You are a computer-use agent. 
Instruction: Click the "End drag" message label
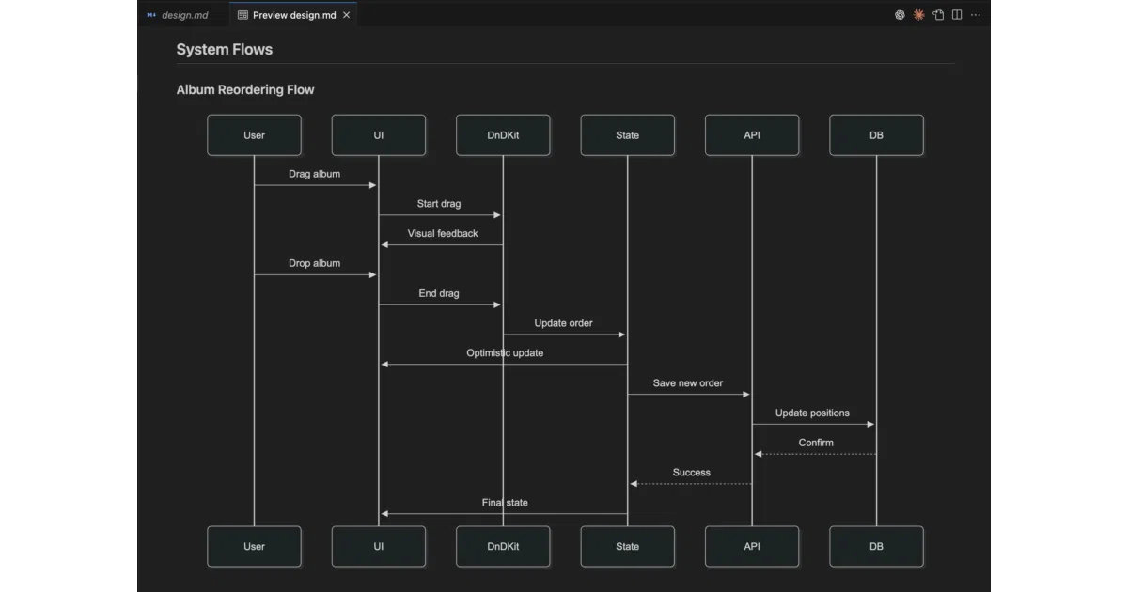click(439, 293)
